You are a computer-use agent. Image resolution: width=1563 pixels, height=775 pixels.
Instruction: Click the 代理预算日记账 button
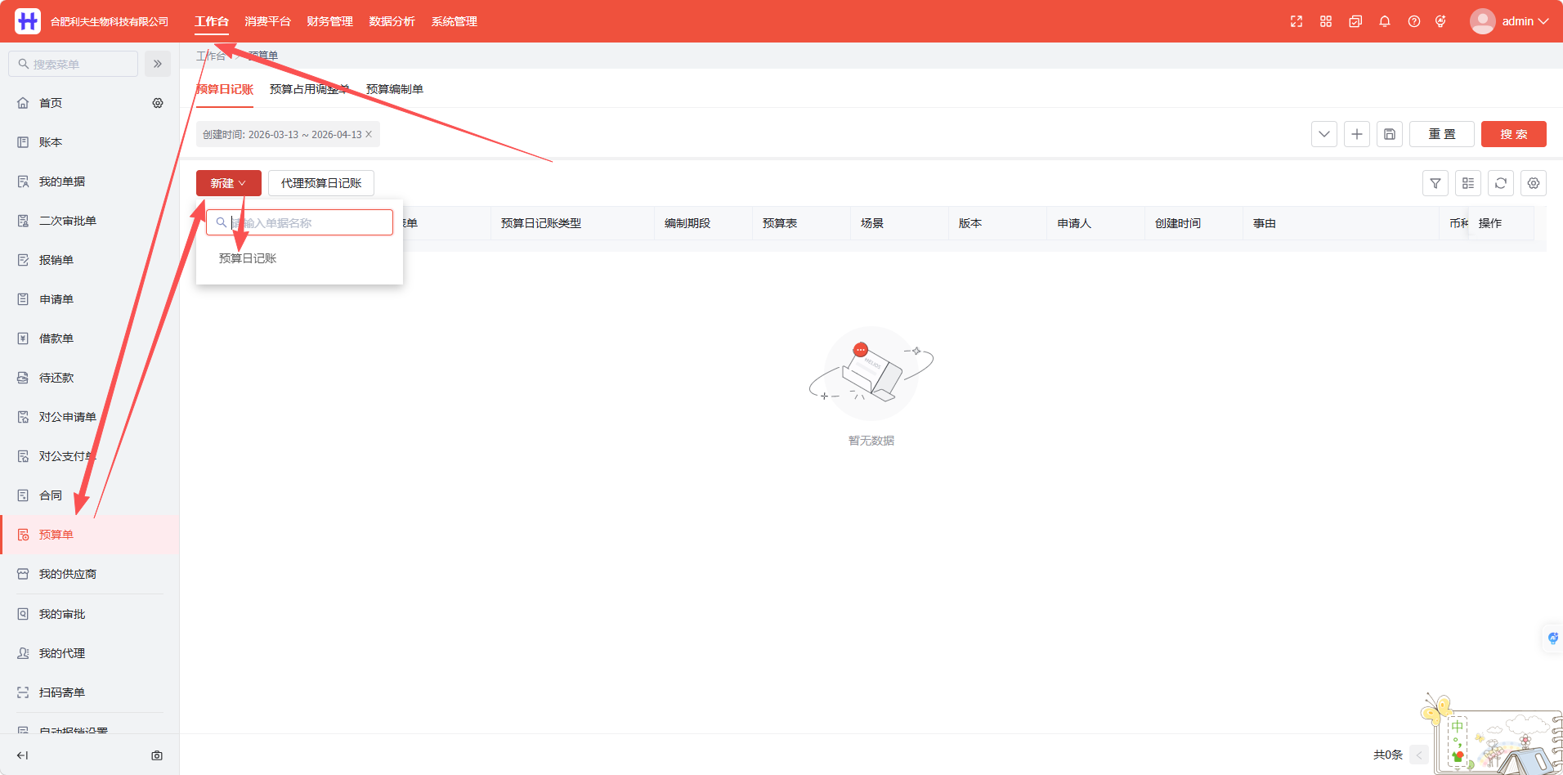321,183
